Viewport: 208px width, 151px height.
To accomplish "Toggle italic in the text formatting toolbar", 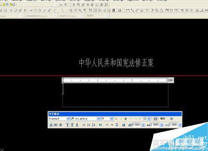I will click(121, 119).
